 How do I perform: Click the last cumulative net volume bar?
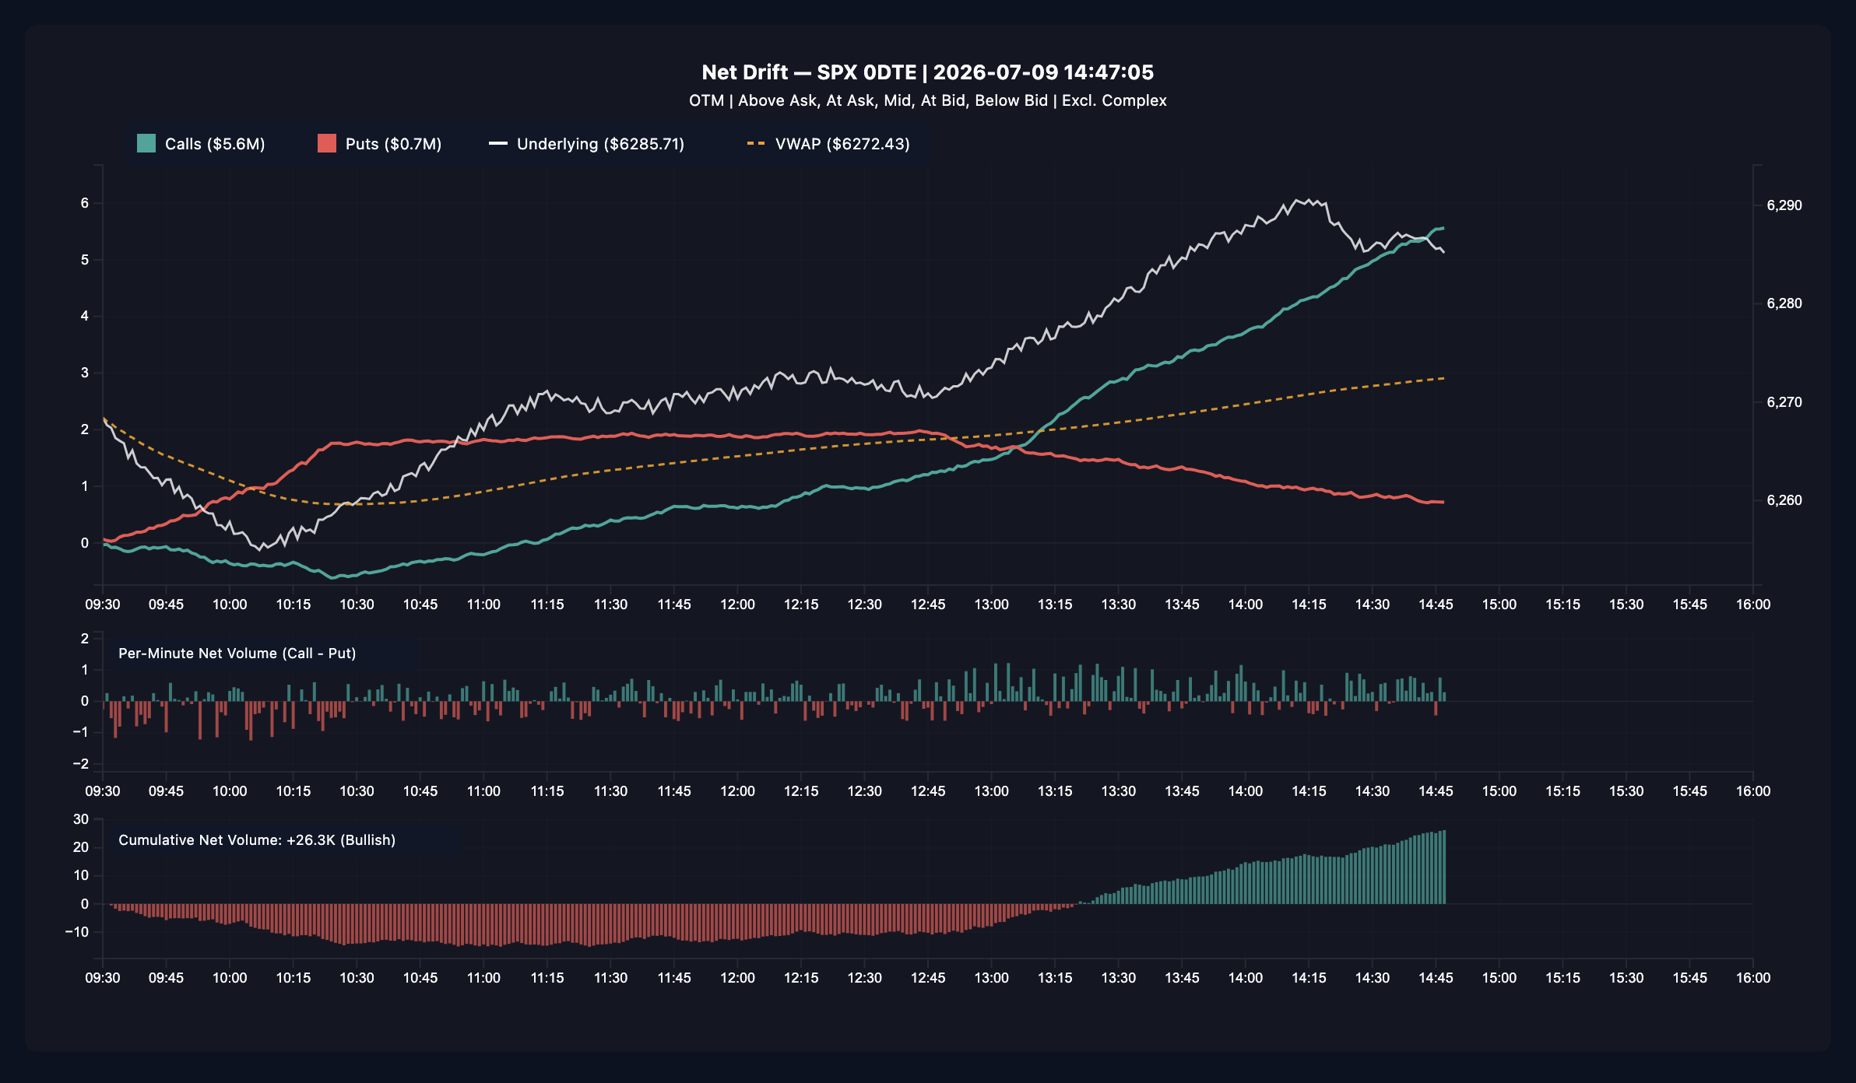pos(1444,867)
